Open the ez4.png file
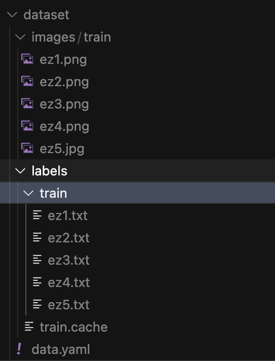Screen dimensions: 275x361 (64, 127)
